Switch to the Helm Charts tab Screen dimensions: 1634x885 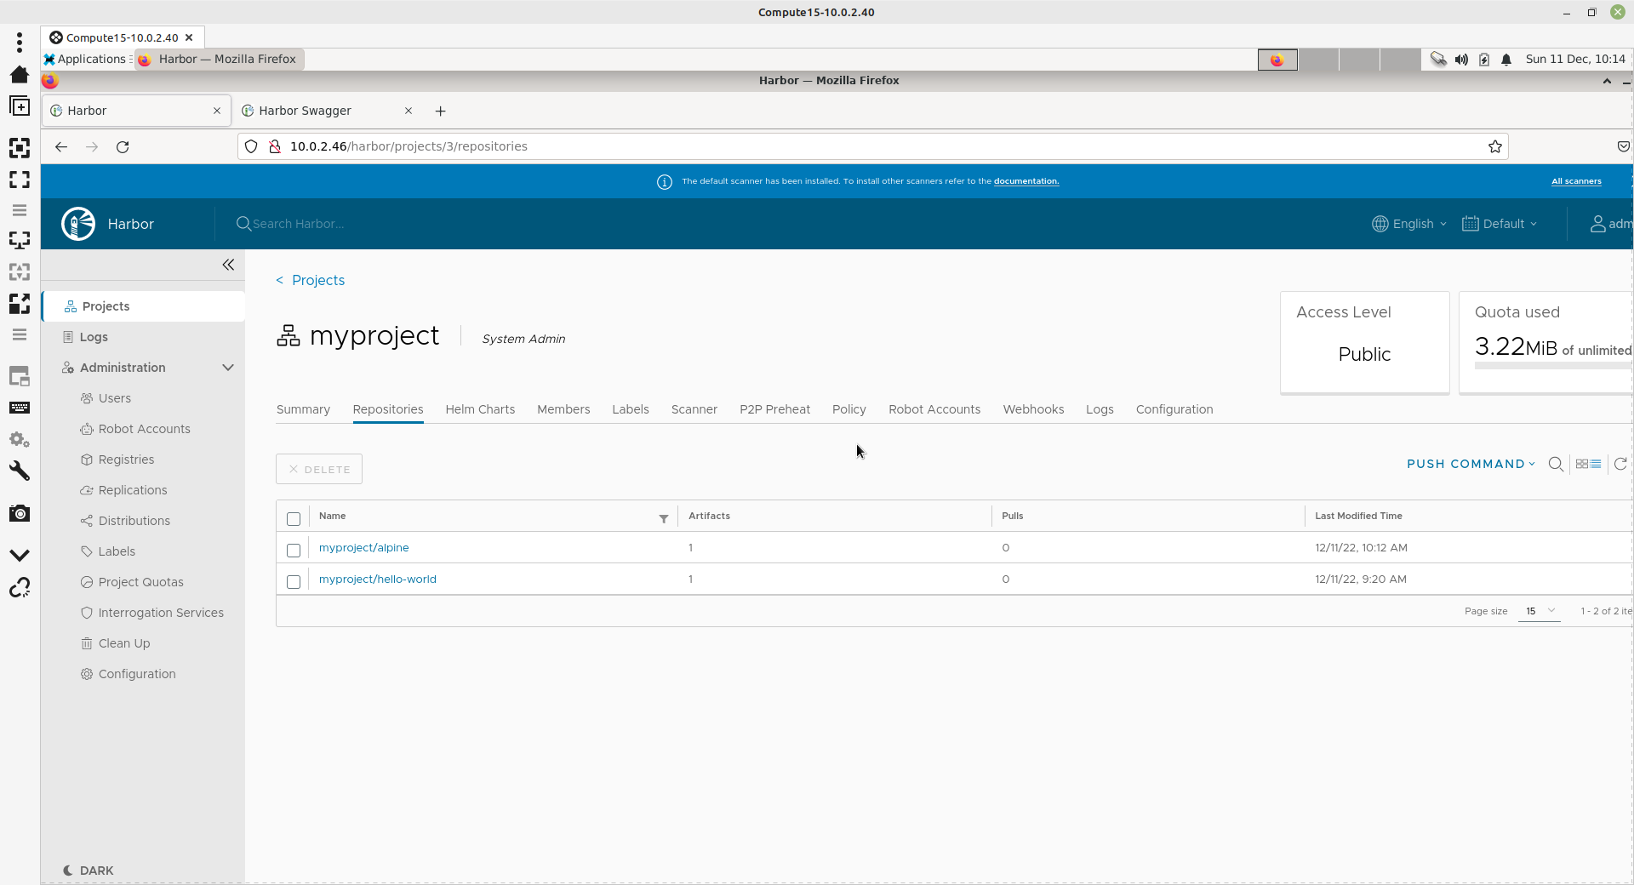point(480,409)
